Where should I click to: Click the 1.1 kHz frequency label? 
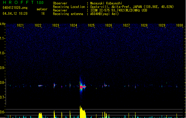2,38
